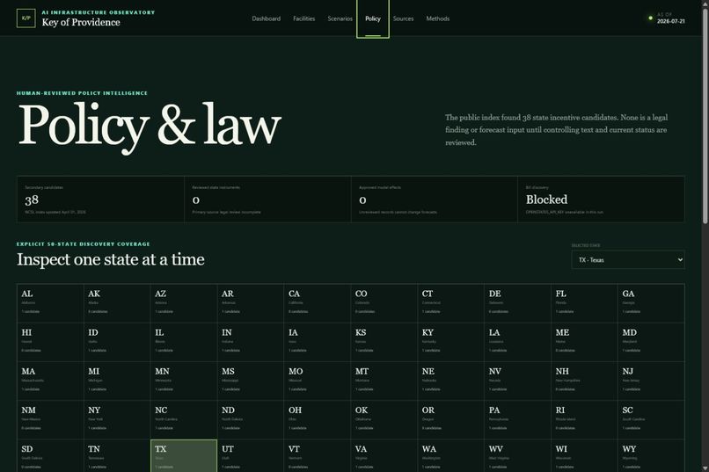
Task: Click the K/P logo icon
Action: tap(26, 18)
